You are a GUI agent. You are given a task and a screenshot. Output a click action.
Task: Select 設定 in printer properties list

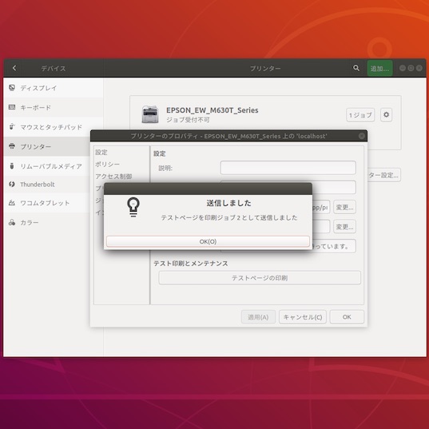click(101, 153)
